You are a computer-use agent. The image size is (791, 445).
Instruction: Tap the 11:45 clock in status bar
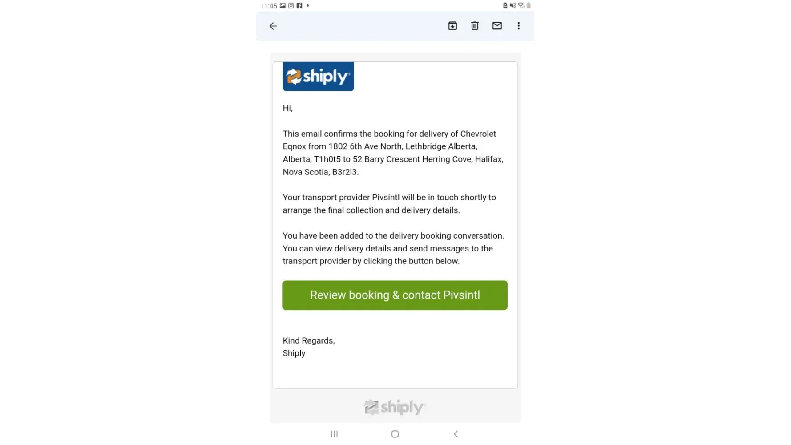click(x=269, y=6)
